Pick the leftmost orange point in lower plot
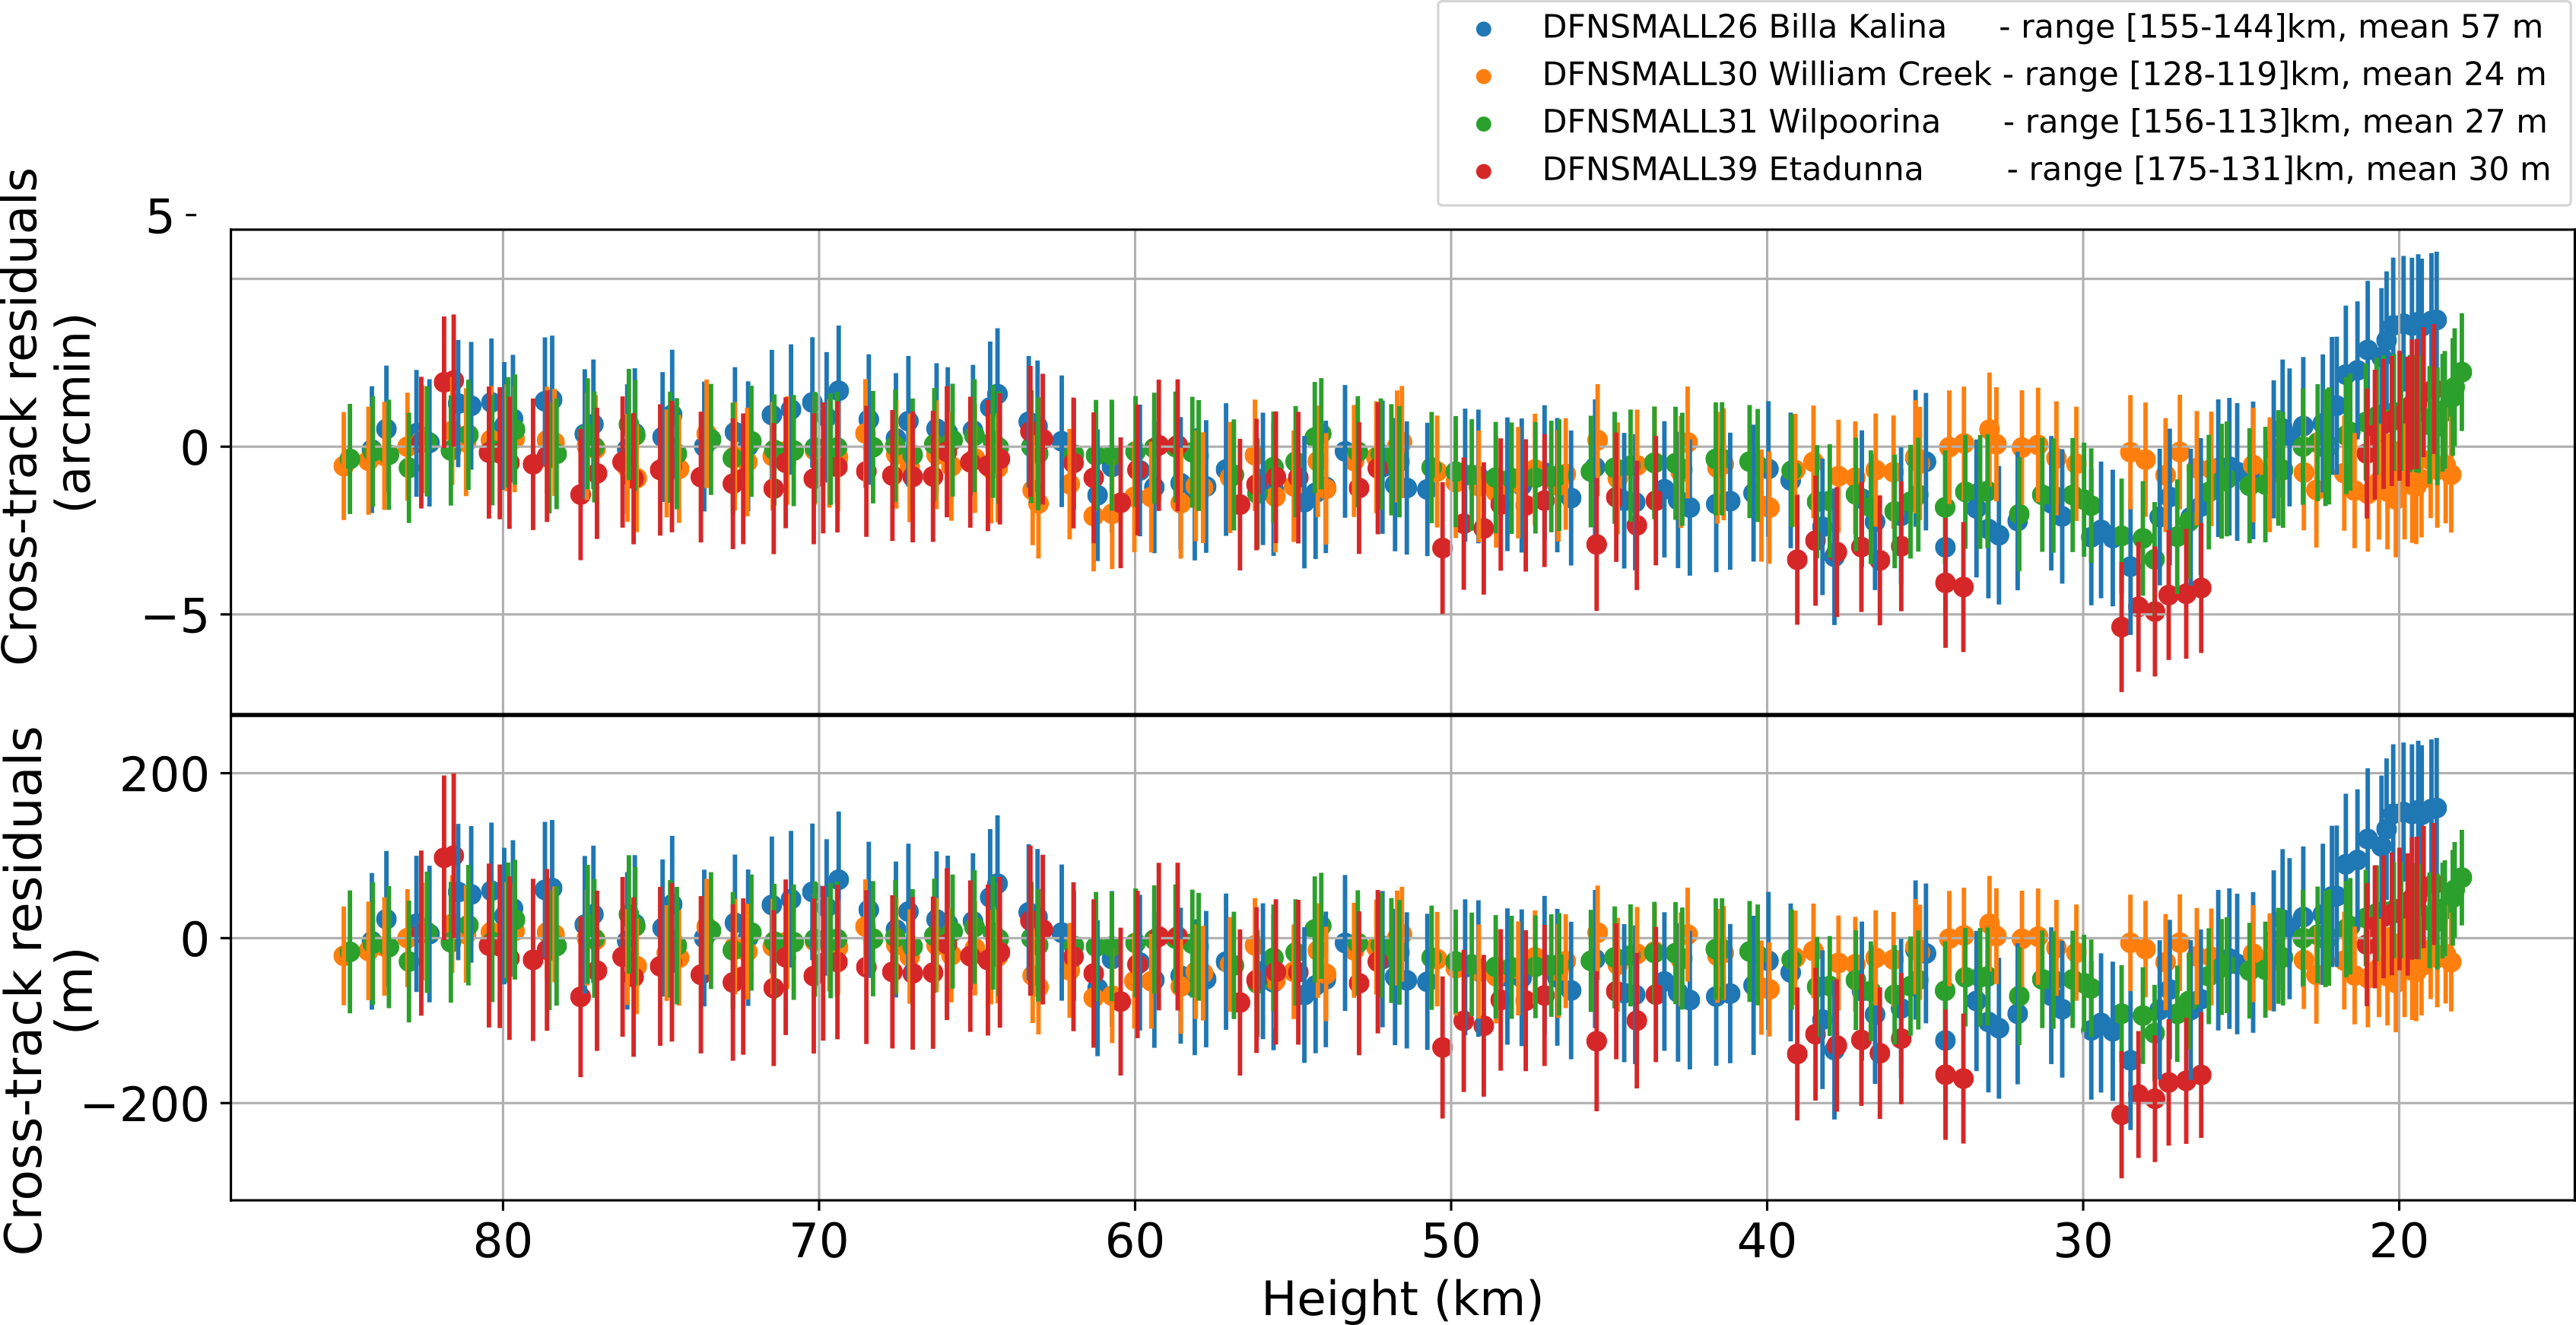The width and height of the screenshot is (2576, 1325). (343, 955)
